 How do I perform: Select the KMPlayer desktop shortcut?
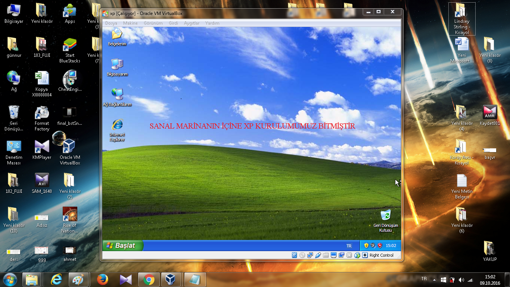[x=42, y=149]
